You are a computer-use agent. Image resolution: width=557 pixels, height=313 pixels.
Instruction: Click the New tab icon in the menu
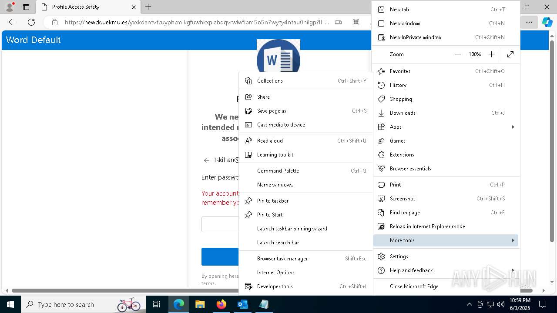coord(381,10)
